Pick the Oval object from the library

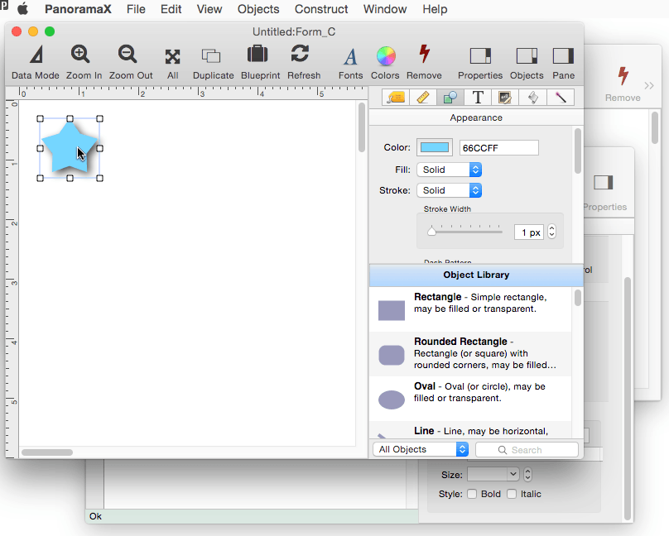tap(470, 399)
